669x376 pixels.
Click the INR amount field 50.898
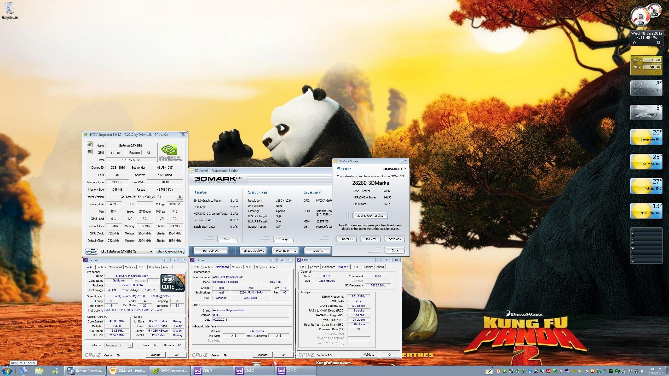[x=652, y=67]
